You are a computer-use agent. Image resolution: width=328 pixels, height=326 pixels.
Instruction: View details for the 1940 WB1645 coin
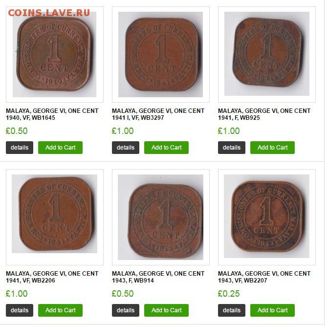tap(20, 148)
